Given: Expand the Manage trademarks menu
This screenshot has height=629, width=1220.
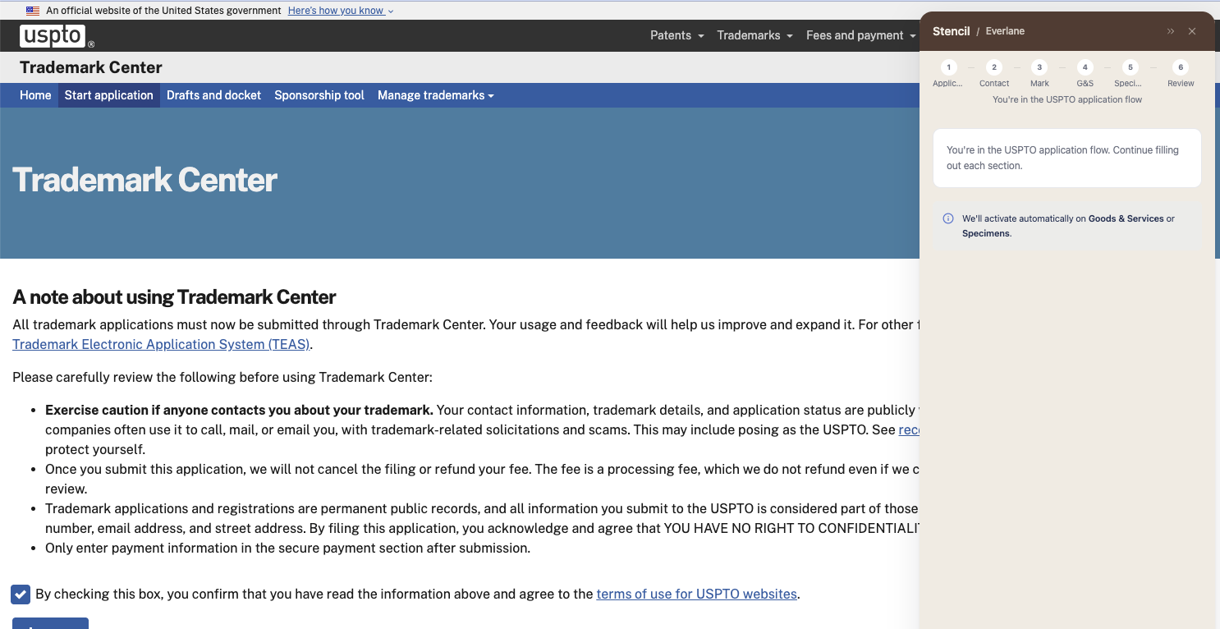Looking at the screenshot, I should (436, 95).
